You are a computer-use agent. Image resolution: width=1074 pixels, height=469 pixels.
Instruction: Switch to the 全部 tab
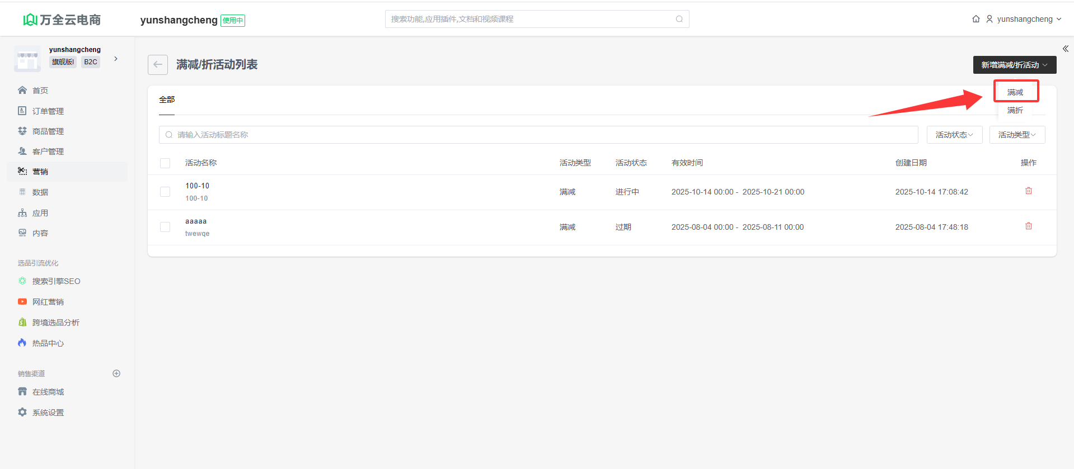click(x=167, y=100)
